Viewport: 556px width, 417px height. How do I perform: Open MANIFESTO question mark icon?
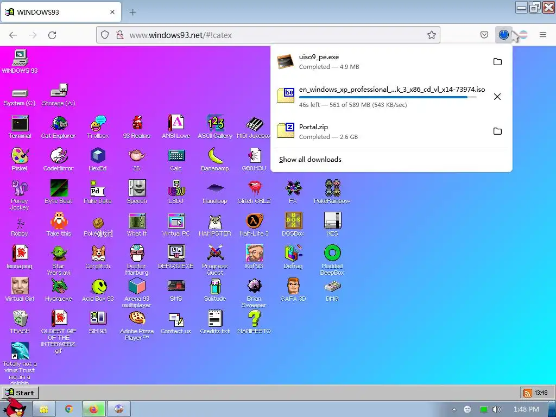254,323
